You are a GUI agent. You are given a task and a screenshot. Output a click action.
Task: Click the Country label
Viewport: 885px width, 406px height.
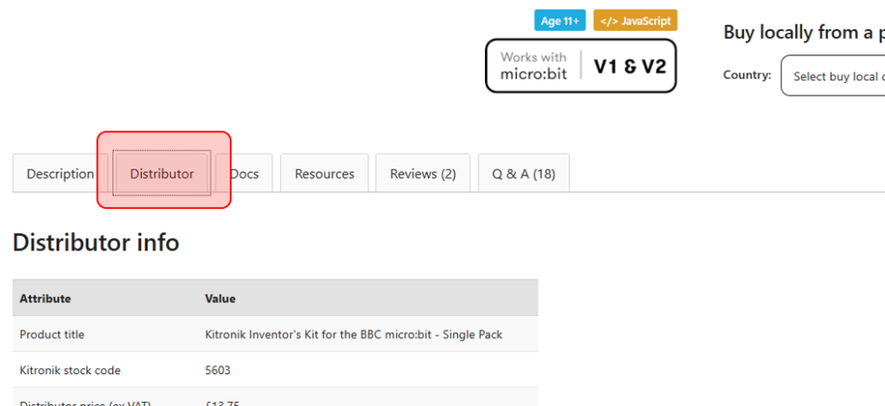(747, 75)
